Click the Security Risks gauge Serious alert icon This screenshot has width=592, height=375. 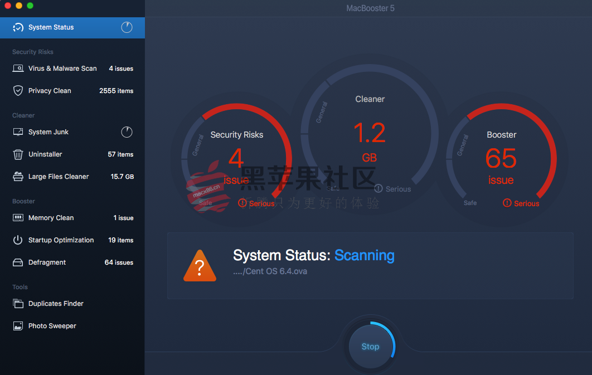(x=242, y=203)
